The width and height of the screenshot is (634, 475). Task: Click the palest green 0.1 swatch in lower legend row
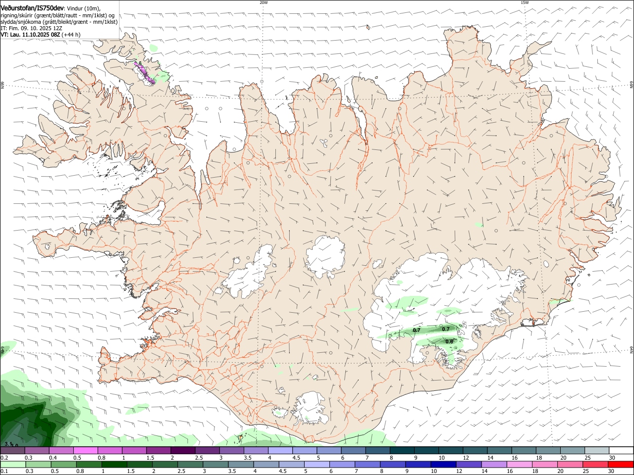12,465
